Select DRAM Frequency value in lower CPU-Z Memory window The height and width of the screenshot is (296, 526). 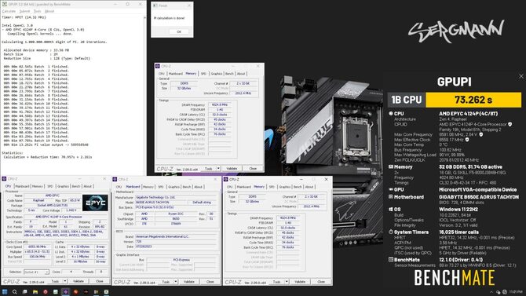[287, 217]
